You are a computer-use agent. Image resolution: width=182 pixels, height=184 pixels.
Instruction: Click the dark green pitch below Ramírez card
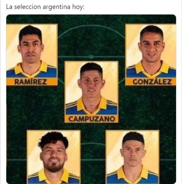(32, 106)
